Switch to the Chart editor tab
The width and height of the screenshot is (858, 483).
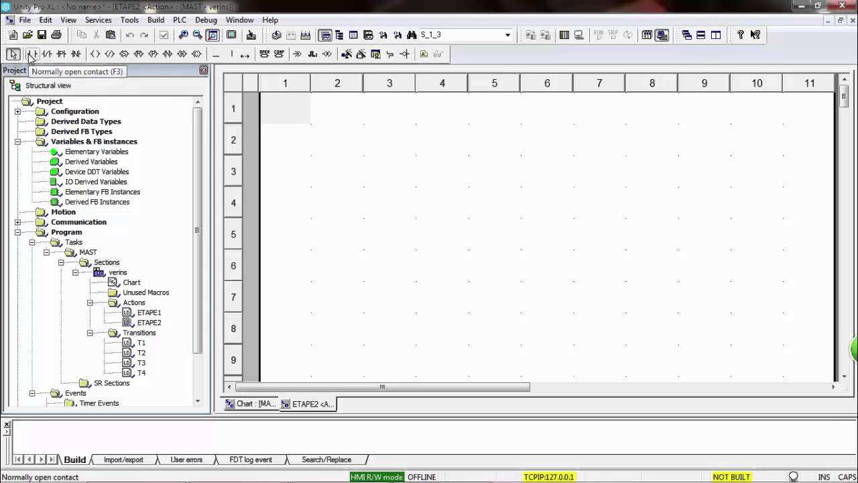251,404
